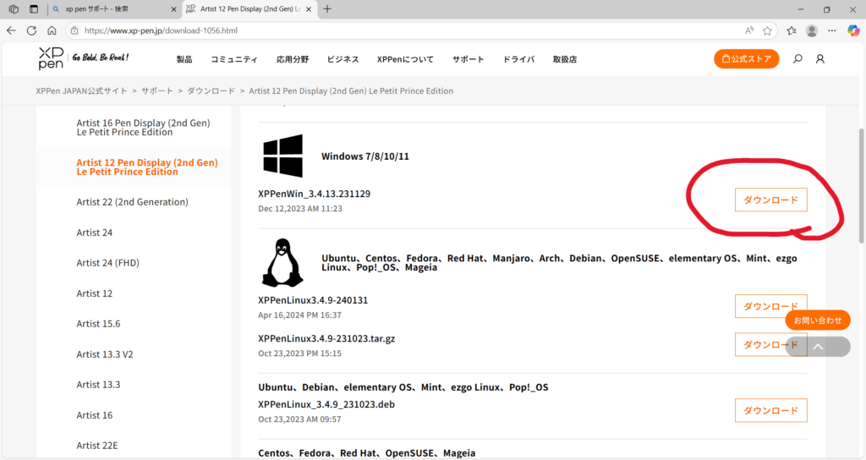Select Artist 13.3 V2 in sidebar

click(105, 354)
